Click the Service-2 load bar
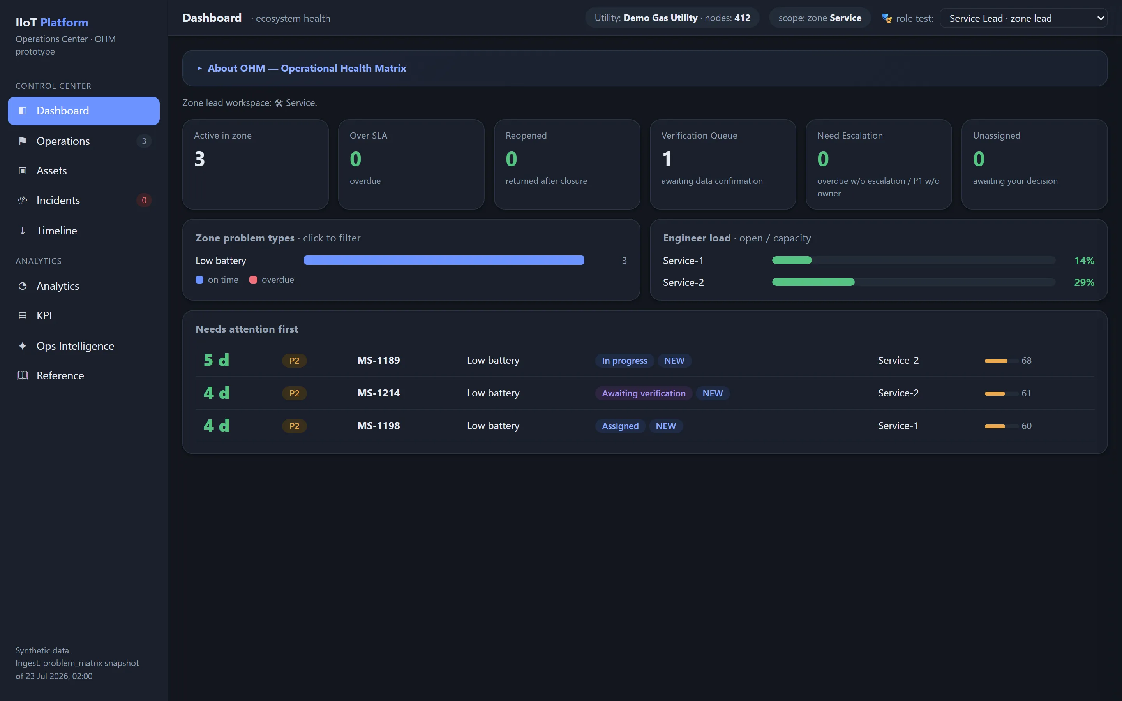 913,282
